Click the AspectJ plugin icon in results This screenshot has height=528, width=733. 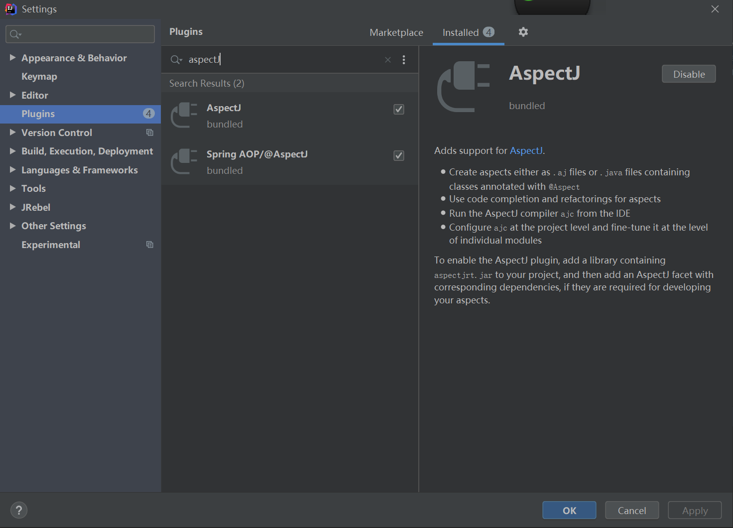point(184,116)
